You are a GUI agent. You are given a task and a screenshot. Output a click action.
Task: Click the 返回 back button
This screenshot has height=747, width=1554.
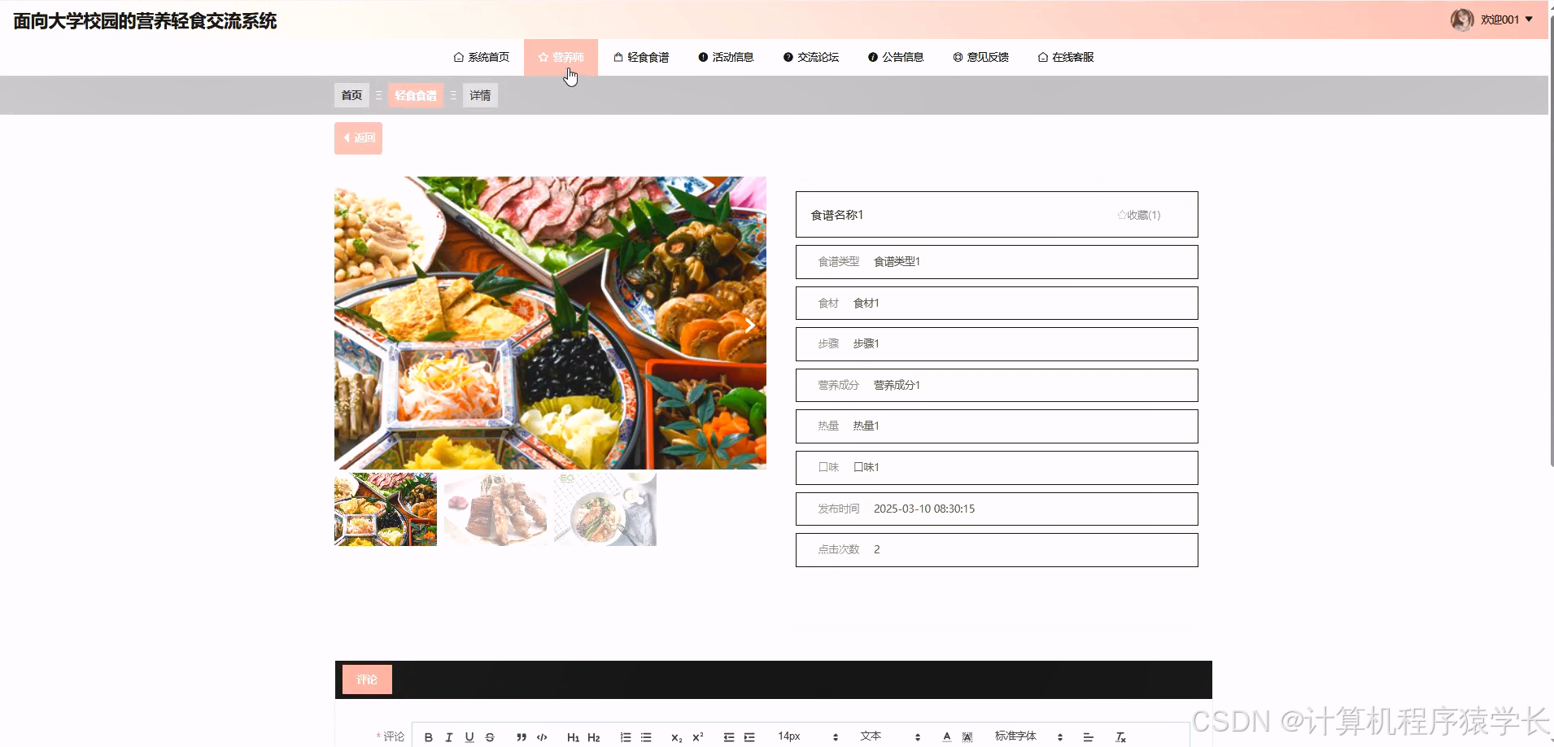(357, 138)
